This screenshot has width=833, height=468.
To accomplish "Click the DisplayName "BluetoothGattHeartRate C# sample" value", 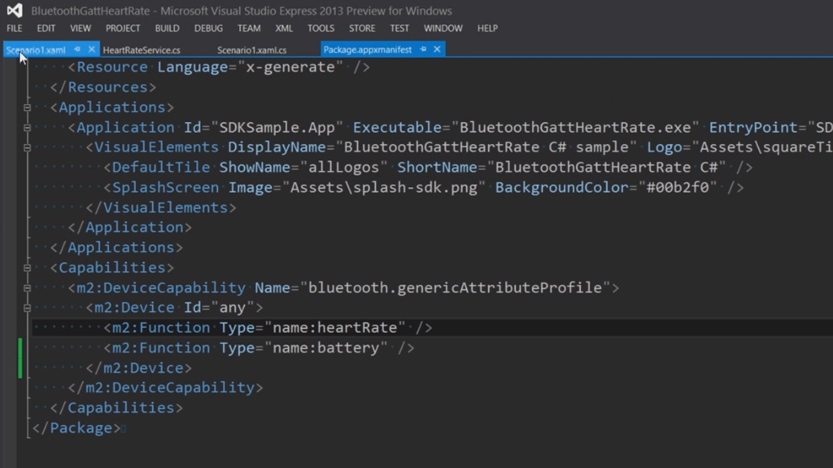I will (486, 147).
